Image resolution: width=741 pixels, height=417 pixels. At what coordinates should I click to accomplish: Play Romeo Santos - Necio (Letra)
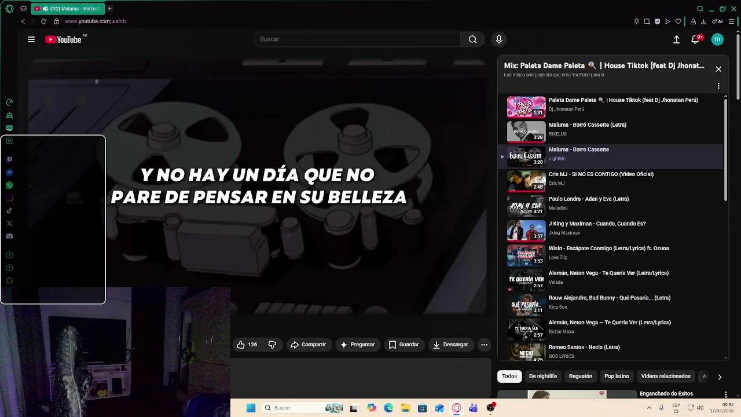[610, 352]
